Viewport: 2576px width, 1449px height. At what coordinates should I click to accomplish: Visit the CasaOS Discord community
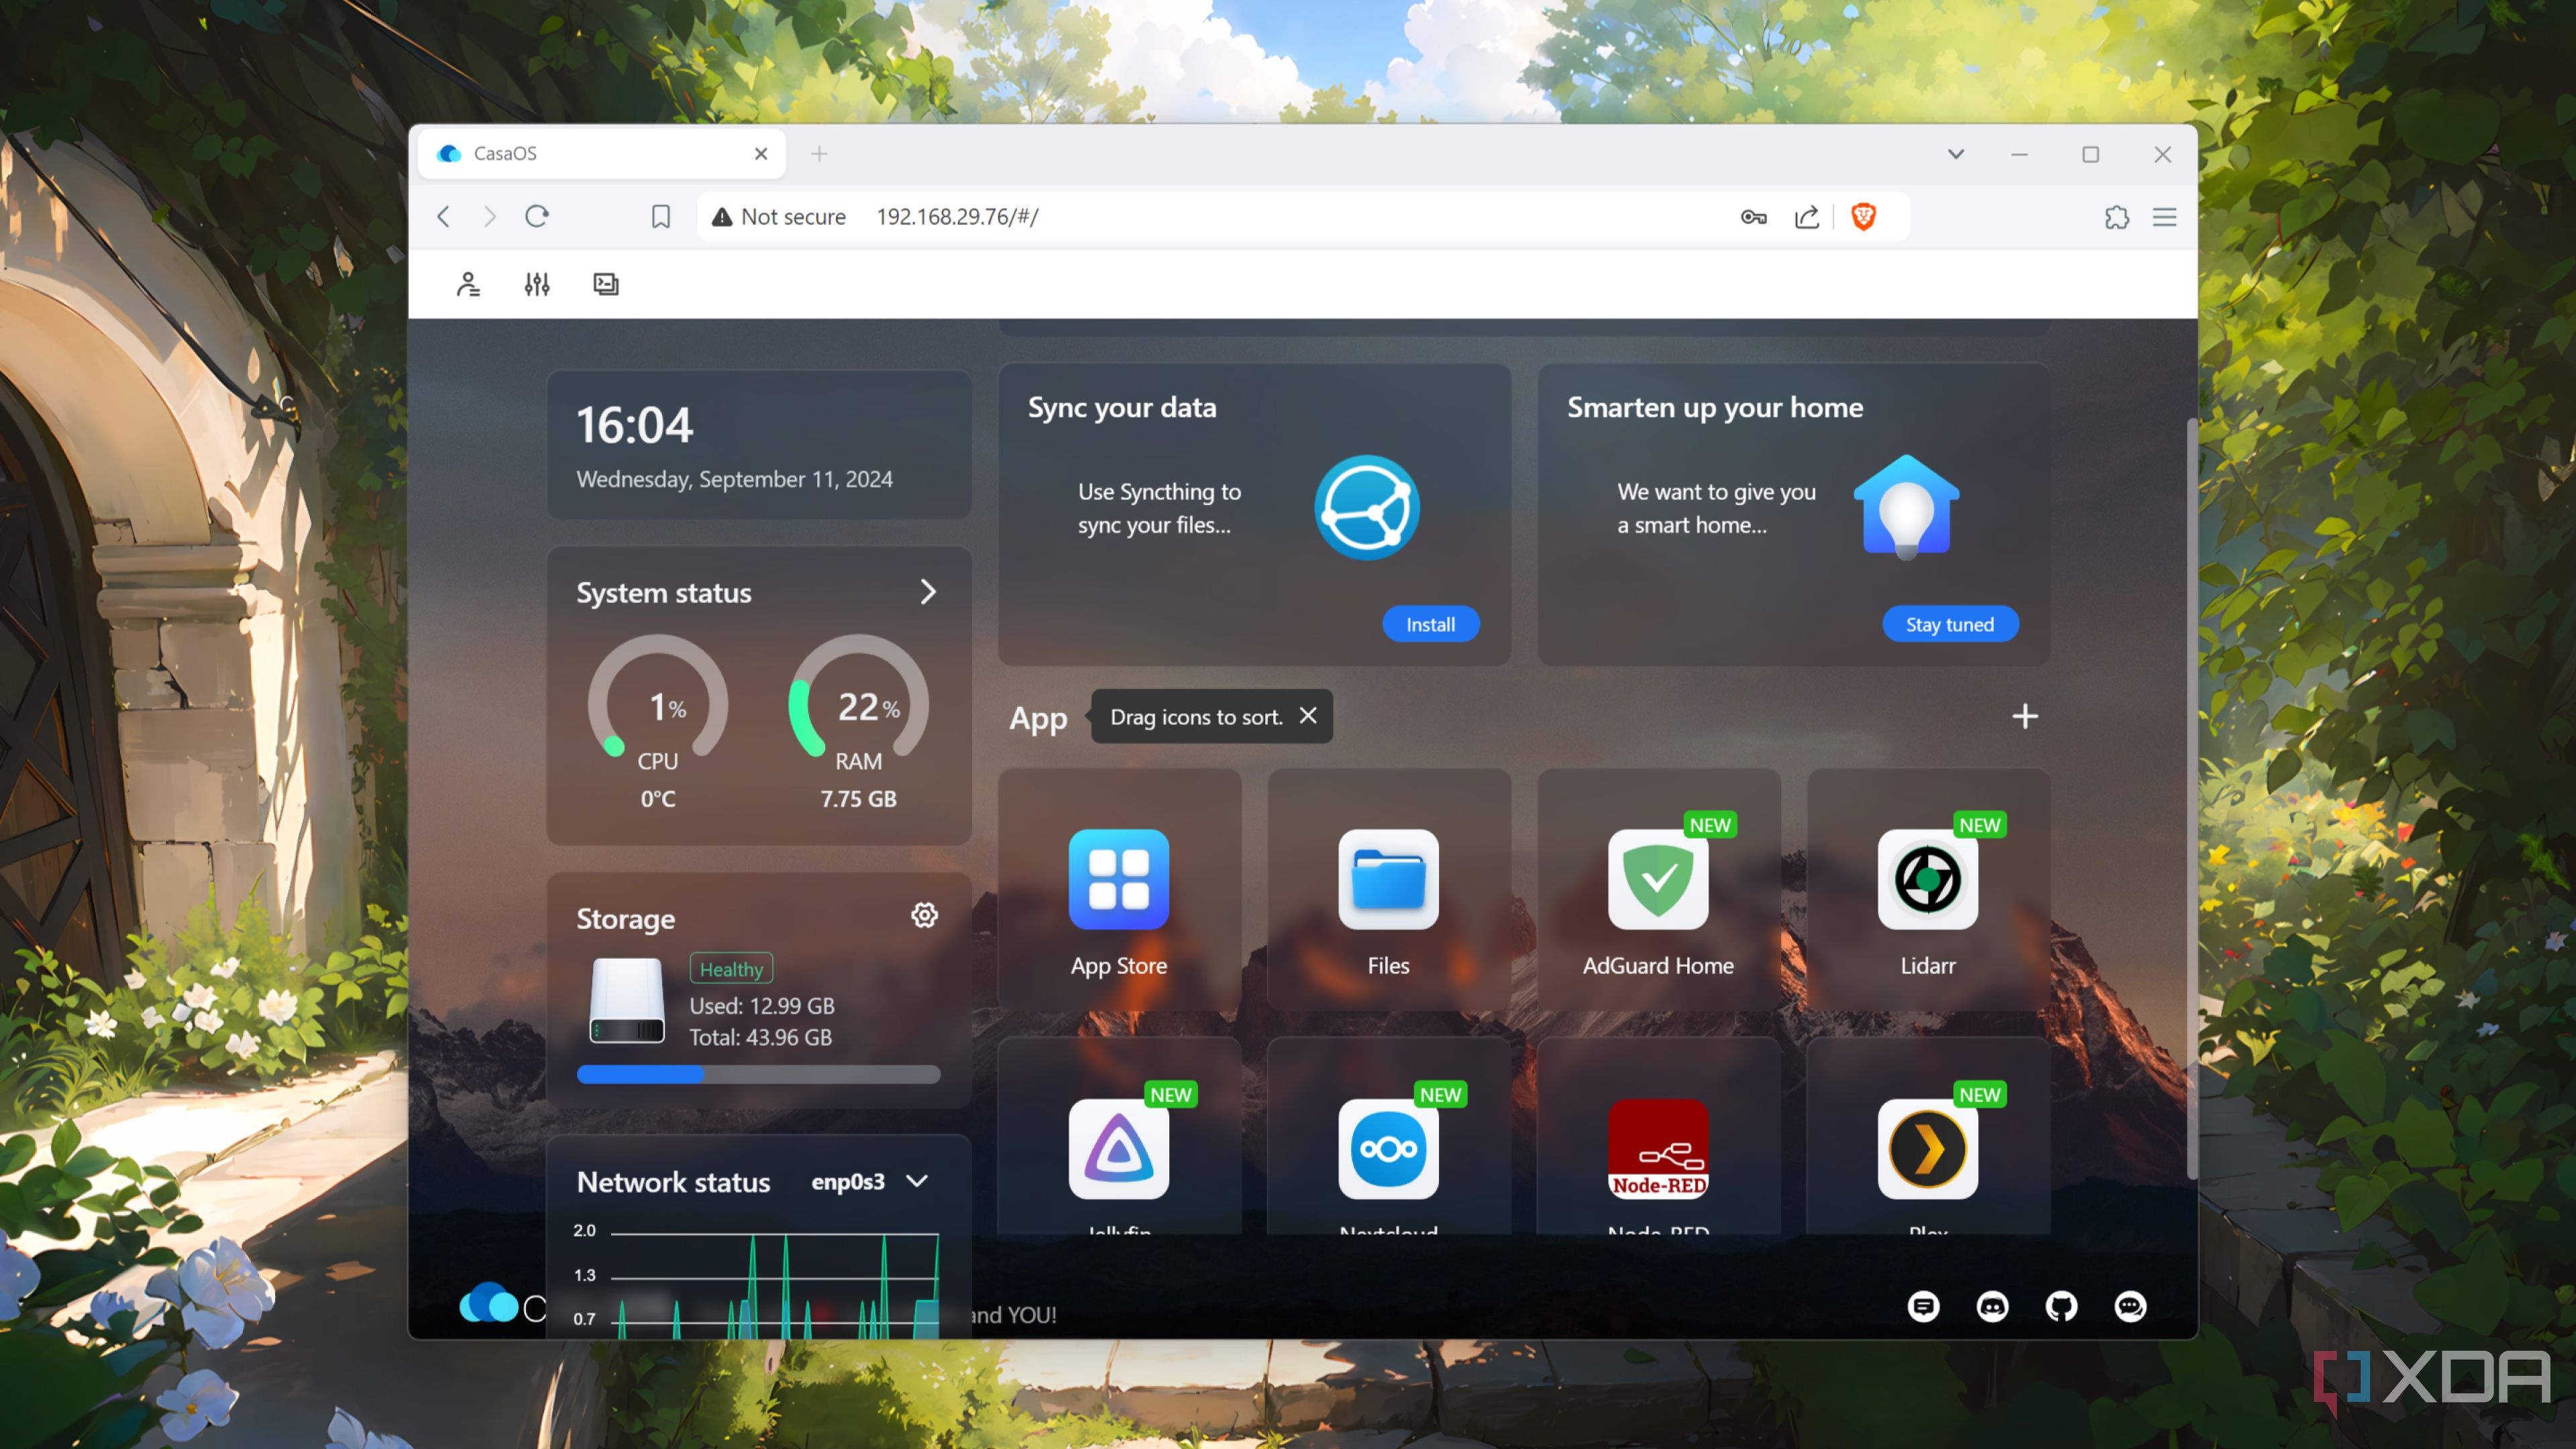(1992, 1306)
